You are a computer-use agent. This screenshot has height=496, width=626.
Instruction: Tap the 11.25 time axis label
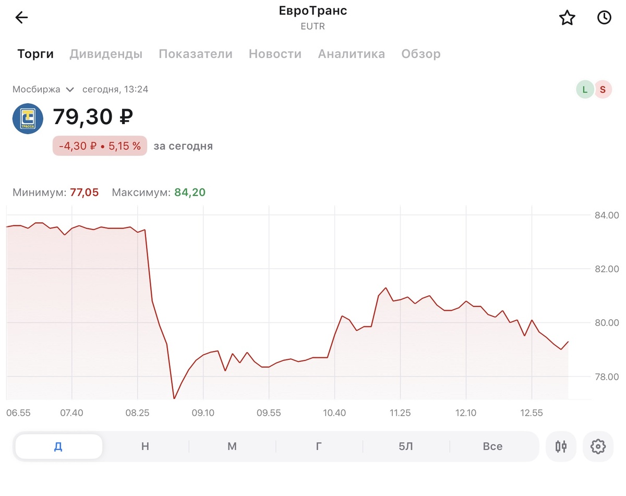[x=400, y=413]
